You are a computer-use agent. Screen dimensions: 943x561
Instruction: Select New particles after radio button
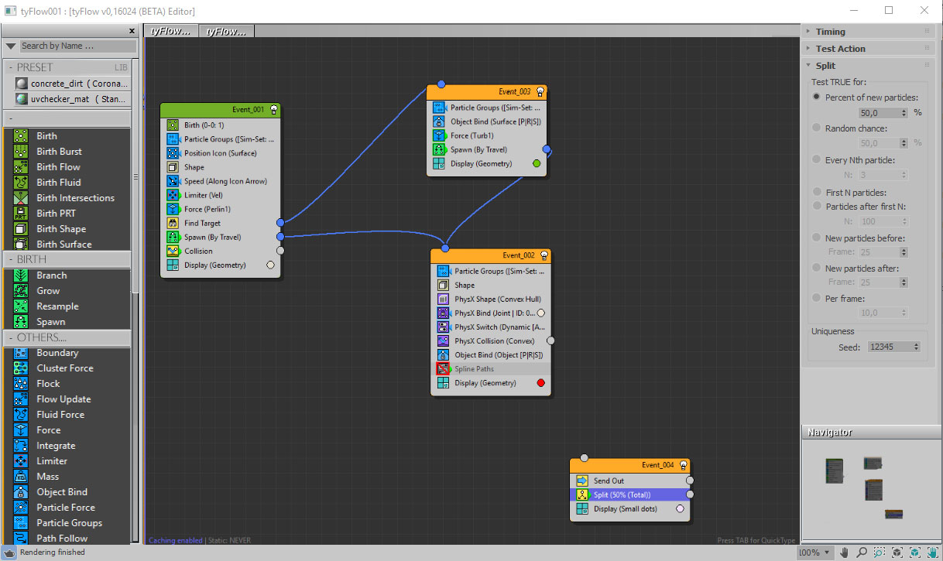tap(817, 269)
